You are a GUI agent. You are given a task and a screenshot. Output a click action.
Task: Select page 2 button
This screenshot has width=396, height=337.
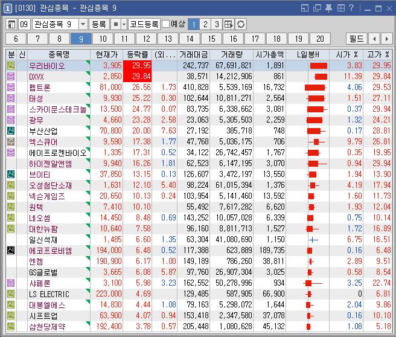(x=205, y=25)
